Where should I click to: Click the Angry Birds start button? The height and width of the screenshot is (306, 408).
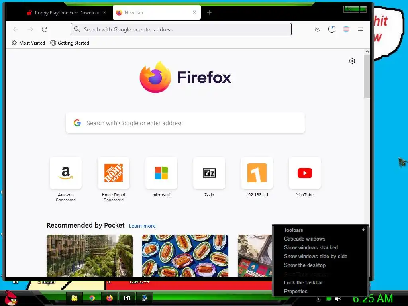[10, 298]
